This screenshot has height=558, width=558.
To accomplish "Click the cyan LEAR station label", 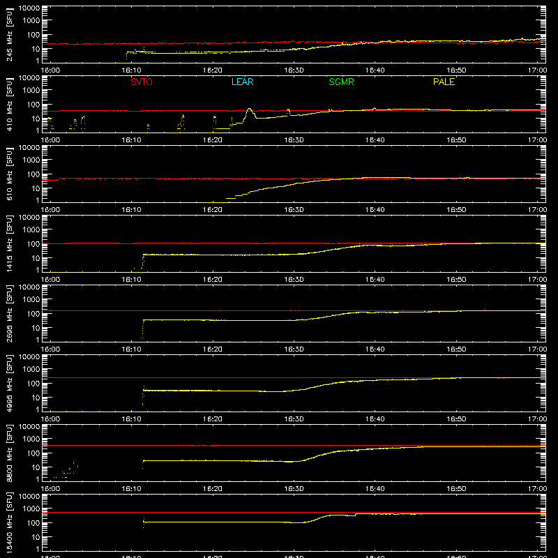I will (242, 82).
